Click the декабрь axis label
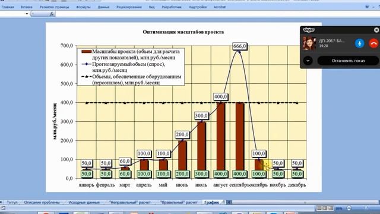Image resolution: width=380 pixels, height=214 pixels. pyautogui.click(x=297, y=185)
